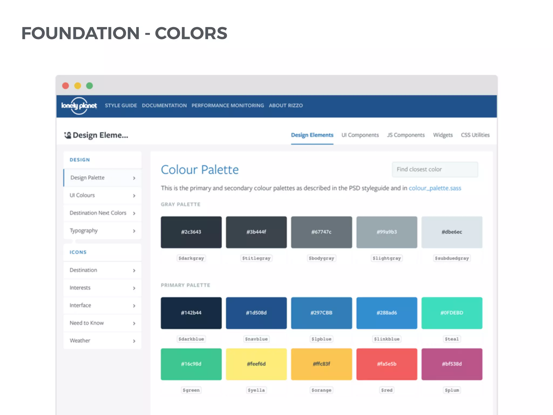Select the #297CBB lpblue swatch
This screenshot has height=415, width=553.
tap(321, 313)
